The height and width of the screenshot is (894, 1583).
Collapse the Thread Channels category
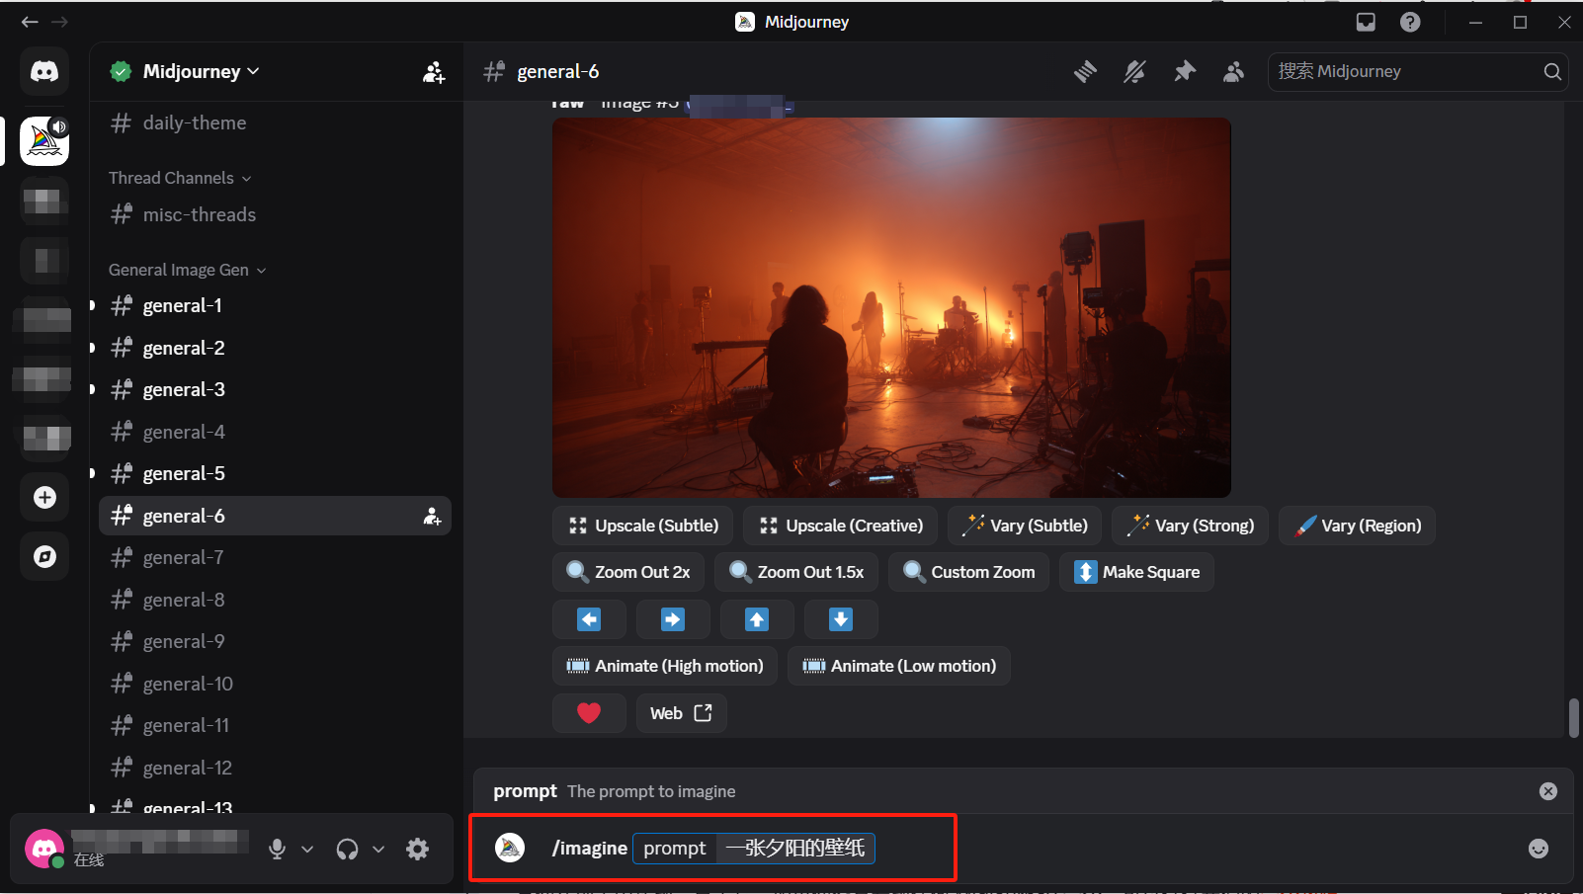tap(180, 178)
